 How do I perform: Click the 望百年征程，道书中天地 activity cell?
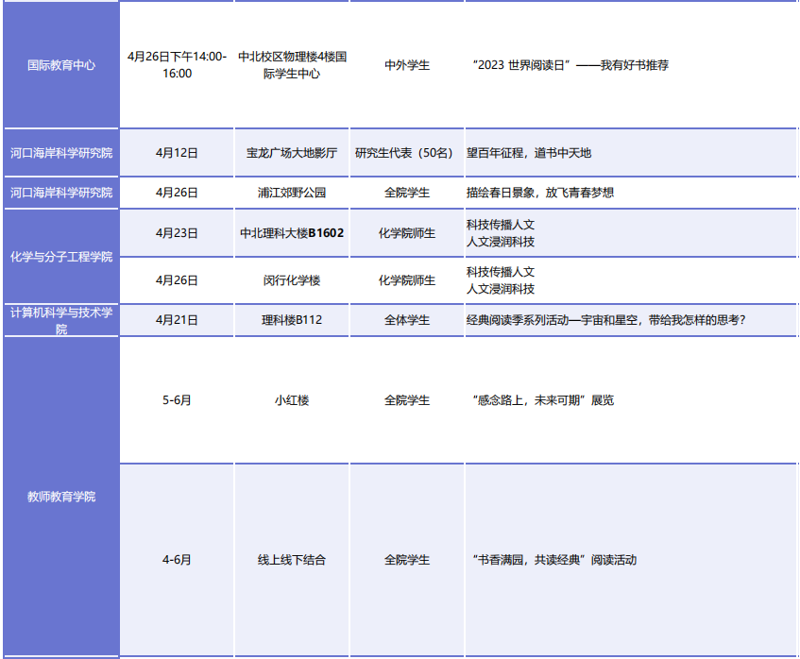point(529,153)
